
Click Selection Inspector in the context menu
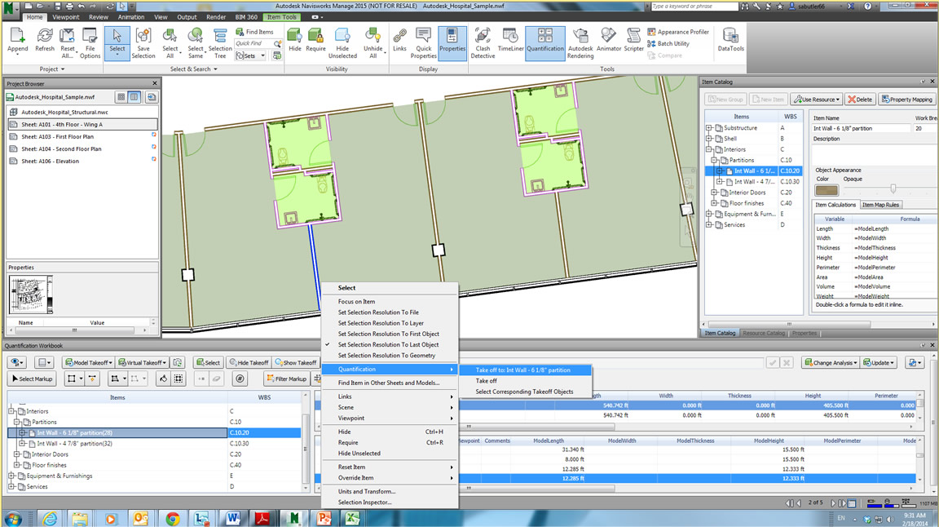click(x=364, y=503)
